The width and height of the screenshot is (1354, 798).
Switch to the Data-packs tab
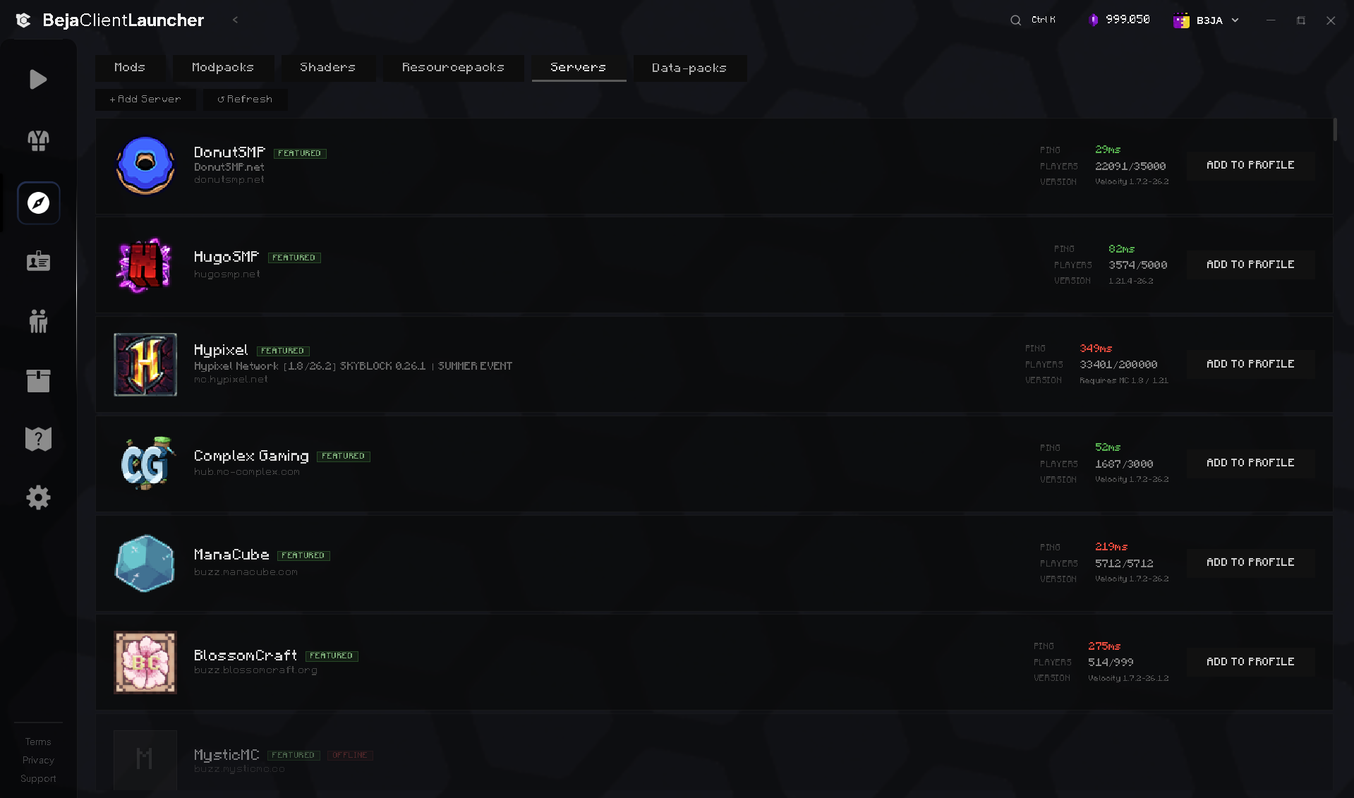tap(689, 68)
